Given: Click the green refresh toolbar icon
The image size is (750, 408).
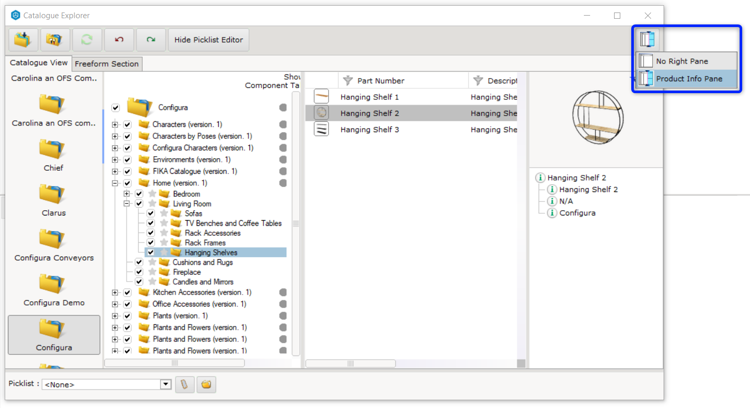Looking at the screenshot, I should pyautogui.click(x=87, y=40).
